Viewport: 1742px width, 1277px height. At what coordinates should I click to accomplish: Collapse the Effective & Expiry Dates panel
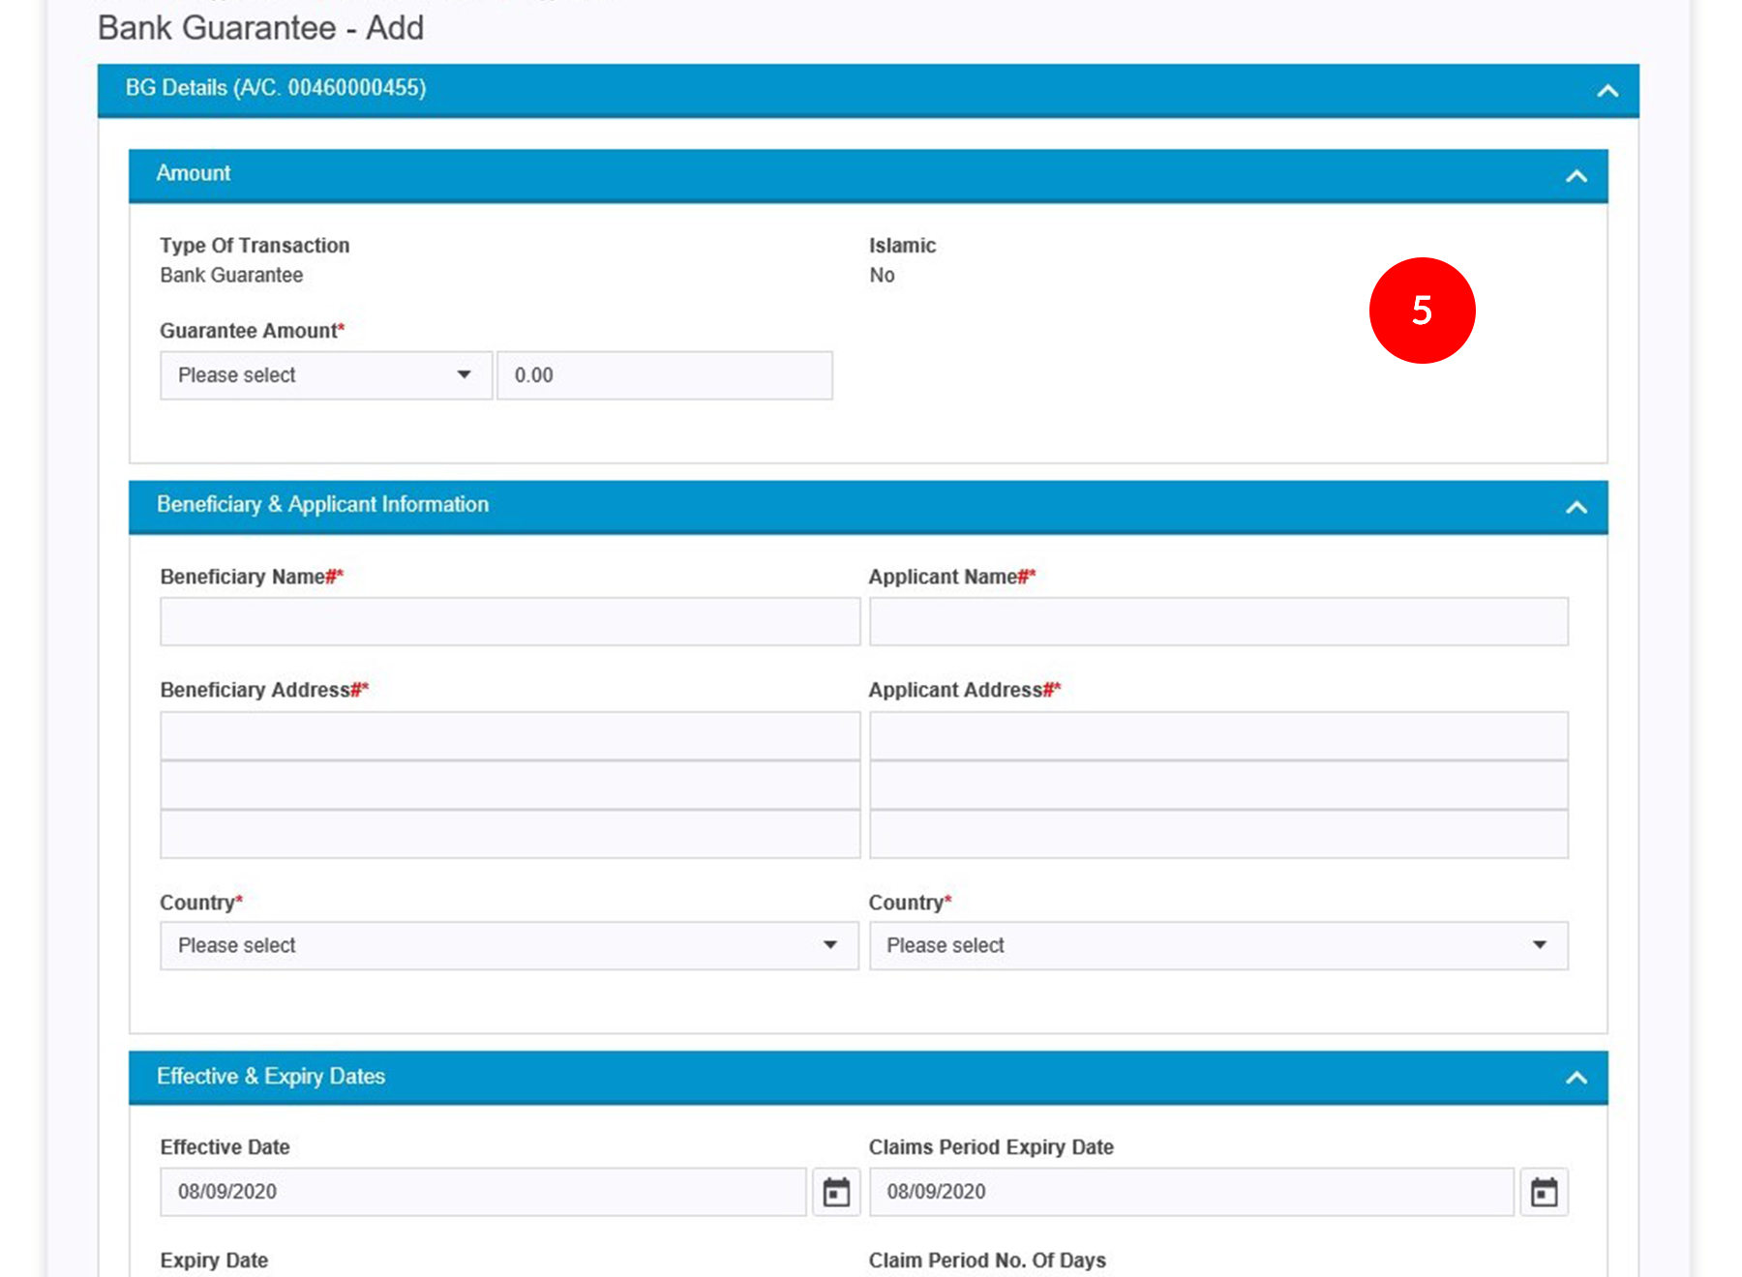click(1577, 1078)
